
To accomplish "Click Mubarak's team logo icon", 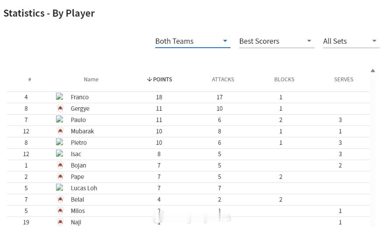I will 60,131.
